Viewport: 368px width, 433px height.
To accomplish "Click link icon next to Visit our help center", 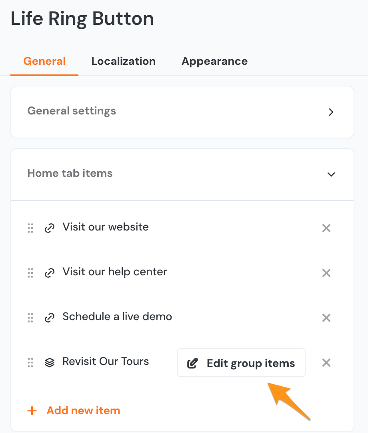I will pyautogui.click(x=50, y=273).
